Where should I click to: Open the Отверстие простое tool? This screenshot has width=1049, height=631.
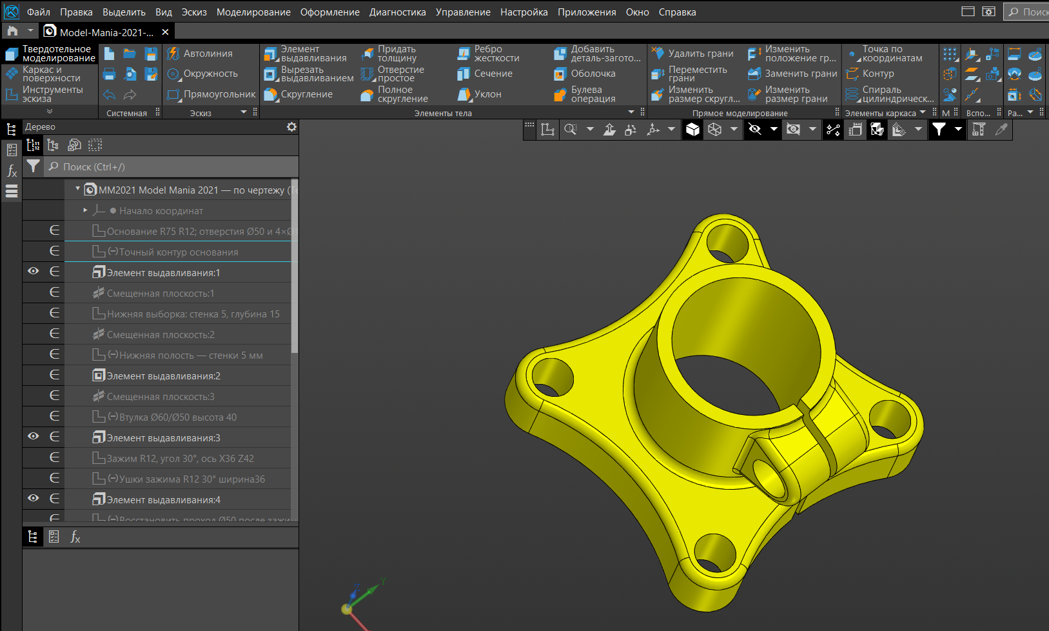coord(393,74)
